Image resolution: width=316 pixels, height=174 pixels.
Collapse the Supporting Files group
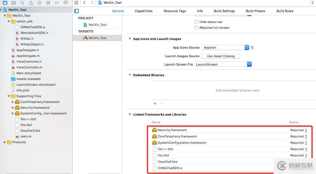(x=9, y=96)
